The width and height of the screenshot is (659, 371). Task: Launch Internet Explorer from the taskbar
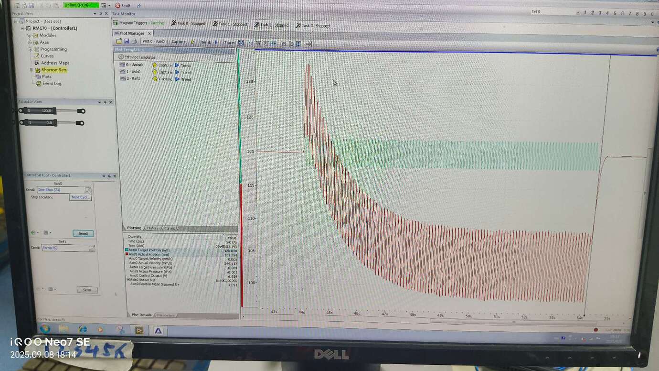pyautogui.click(x=83, y=329)
